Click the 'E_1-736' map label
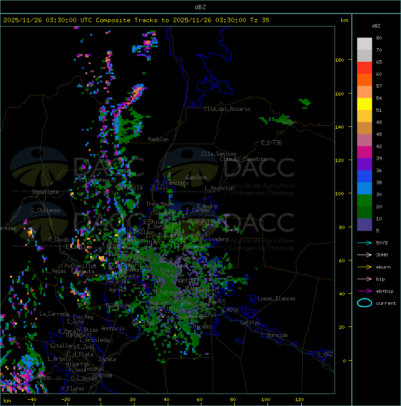This screenshot has height=406, width=401. pyautogui.click(x=271, y=143)
